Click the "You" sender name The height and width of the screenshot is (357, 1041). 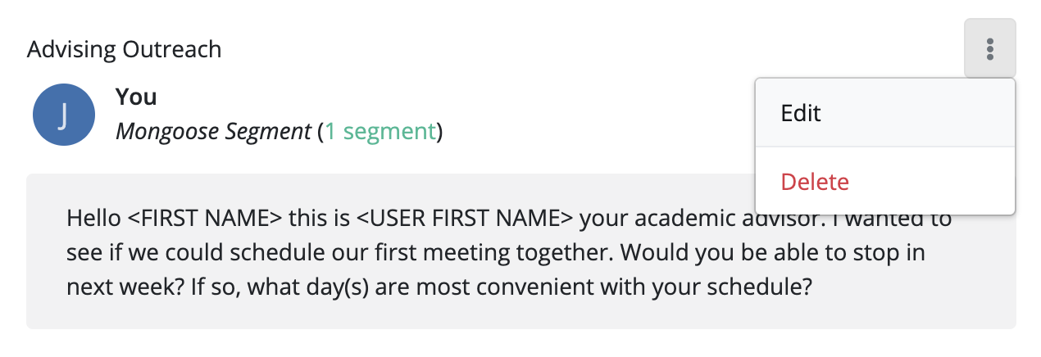point(136,97)
